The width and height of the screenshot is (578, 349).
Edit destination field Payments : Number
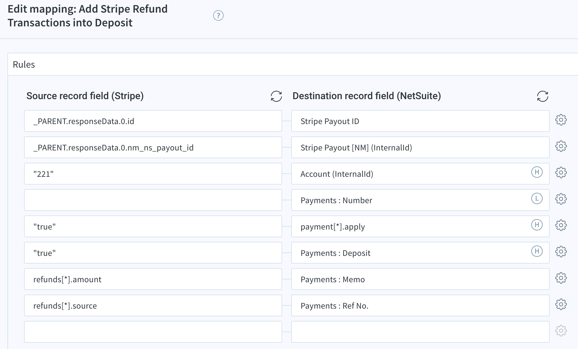420,200
